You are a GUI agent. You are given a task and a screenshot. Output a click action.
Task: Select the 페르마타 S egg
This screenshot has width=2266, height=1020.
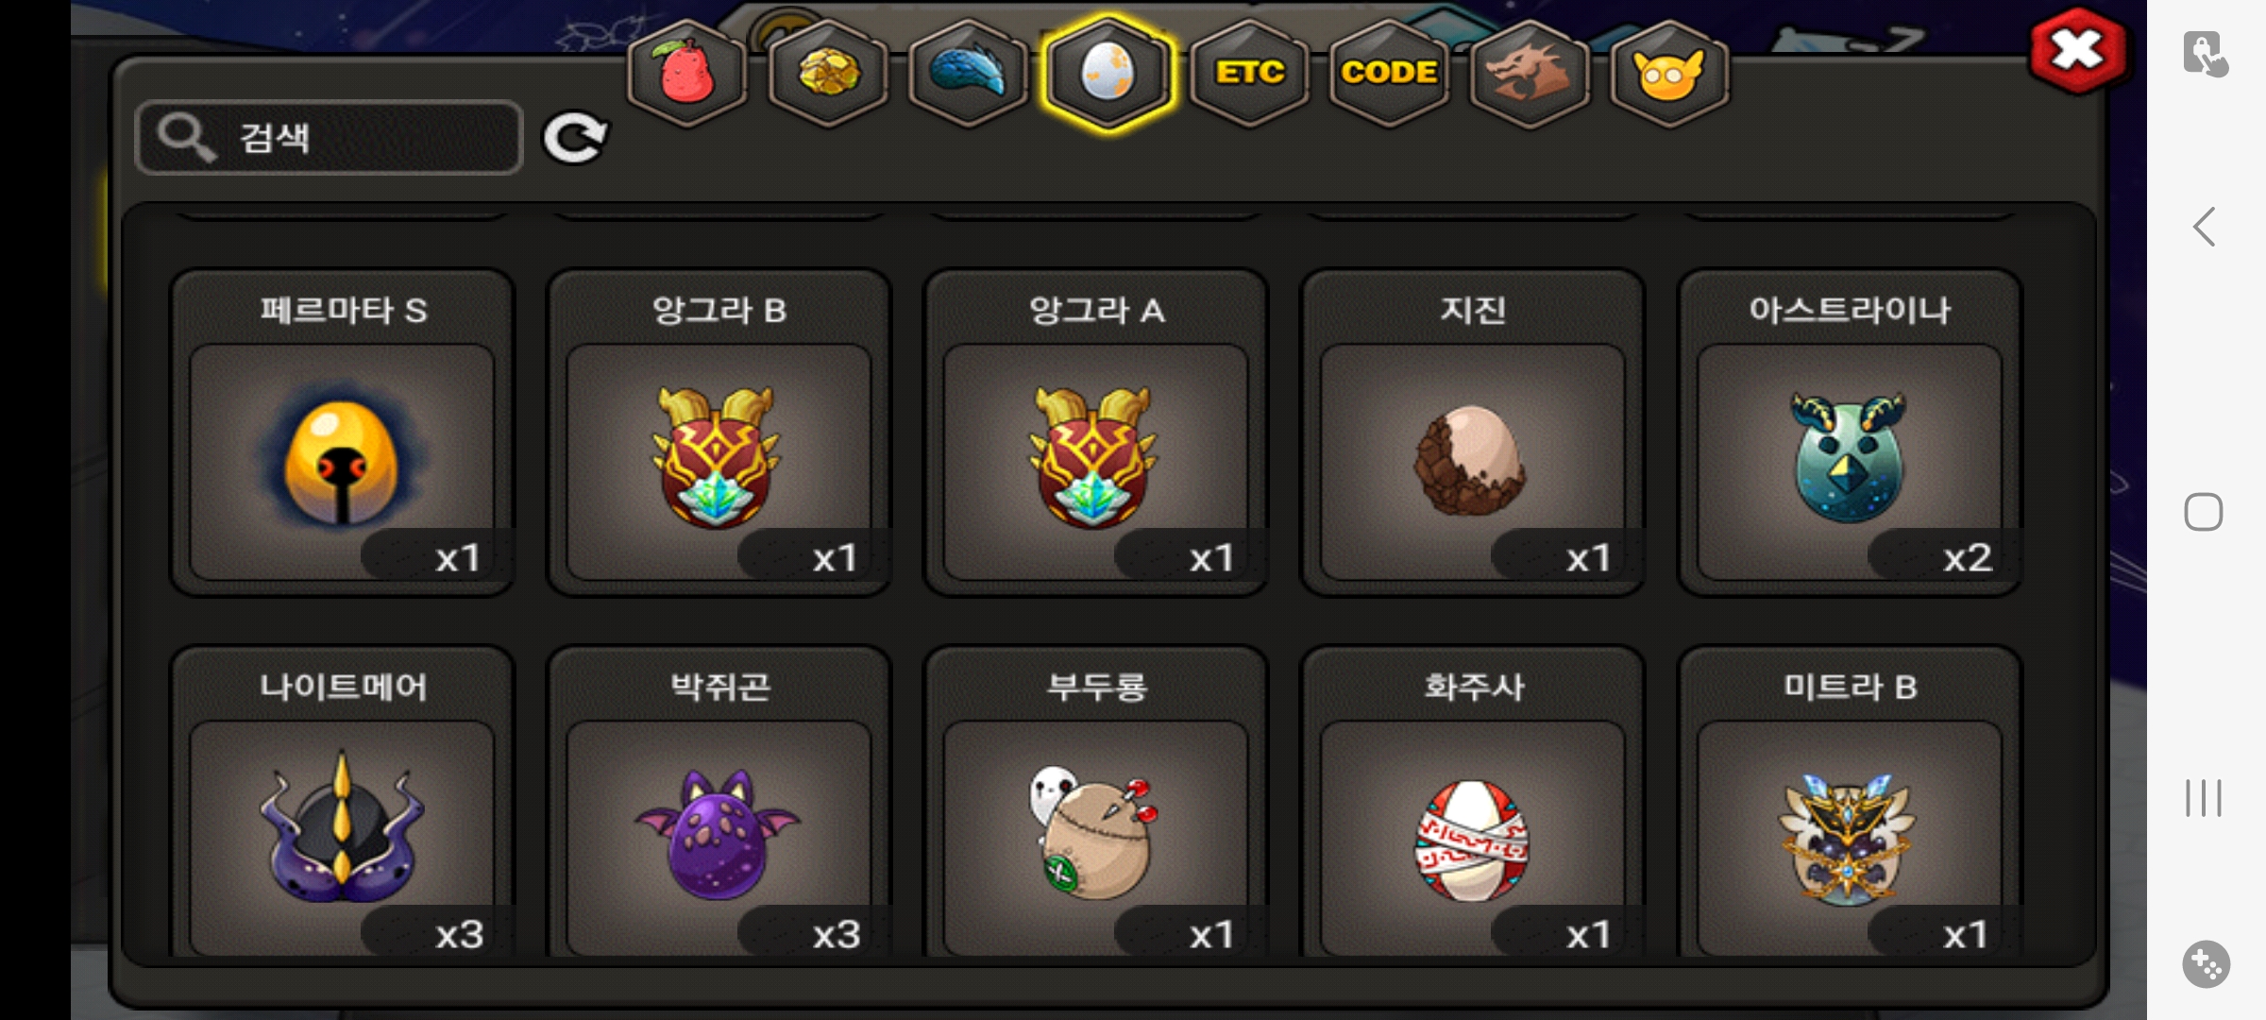point(343,433)
